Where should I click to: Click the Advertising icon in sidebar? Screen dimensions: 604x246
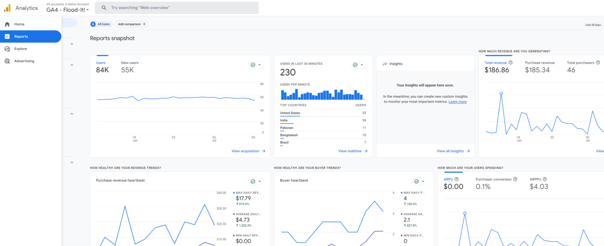coord(7,61)
